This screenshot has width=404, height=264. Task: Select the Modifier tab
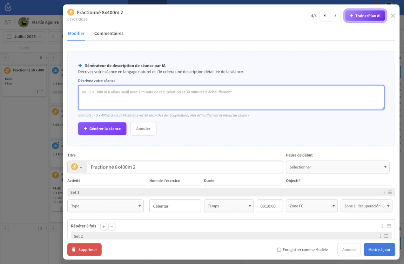point(76,33)
